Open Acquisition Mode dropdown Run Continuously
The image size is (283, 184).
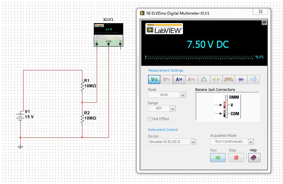pos(232,142)
